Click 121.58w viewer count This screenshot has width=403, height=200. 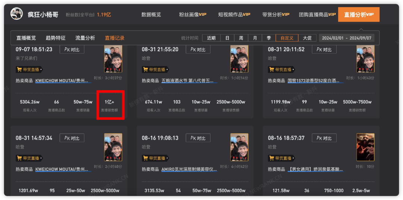click(x=281, y=191)
